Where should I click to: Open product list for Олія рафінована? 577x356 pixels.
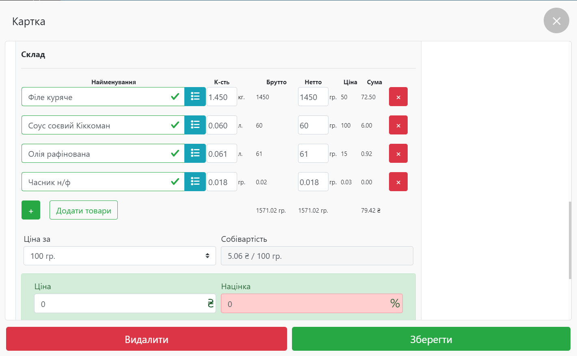click(x=195, y=153)
